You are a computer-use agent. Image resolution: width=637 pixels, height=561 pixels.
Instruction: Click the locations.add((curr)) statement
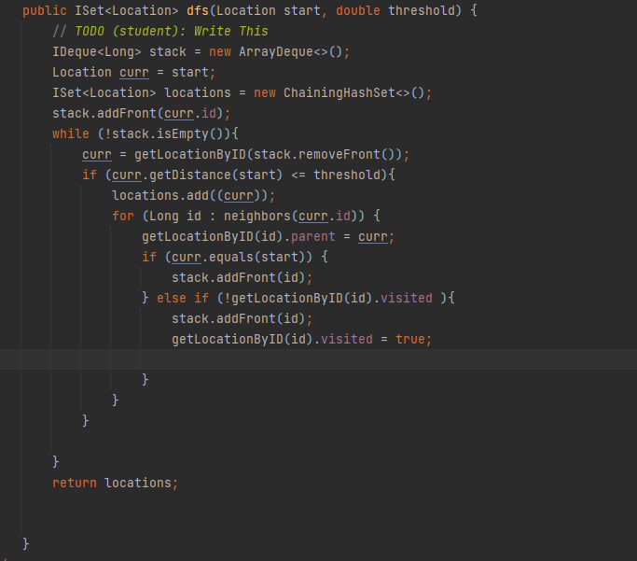pos(194,195)
